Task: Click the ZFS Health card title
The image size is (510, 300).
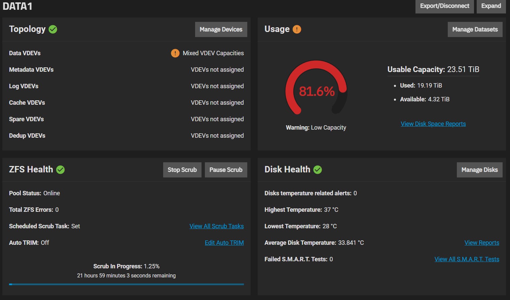Action: [31, 169]
